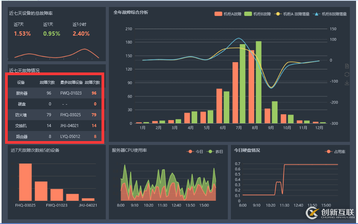Click device ID FHQ-03025 in table
The image size is (358, 224).
pos(71,115)
